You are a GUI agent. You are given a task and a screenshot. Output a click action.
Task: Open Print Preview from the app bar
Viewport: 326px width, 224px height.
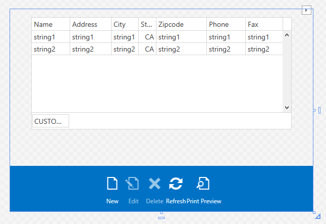203,184
